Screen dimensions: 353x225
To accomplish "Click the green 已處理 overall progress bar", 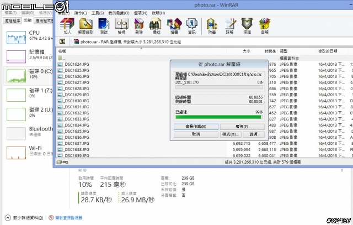I will point(219,117).
